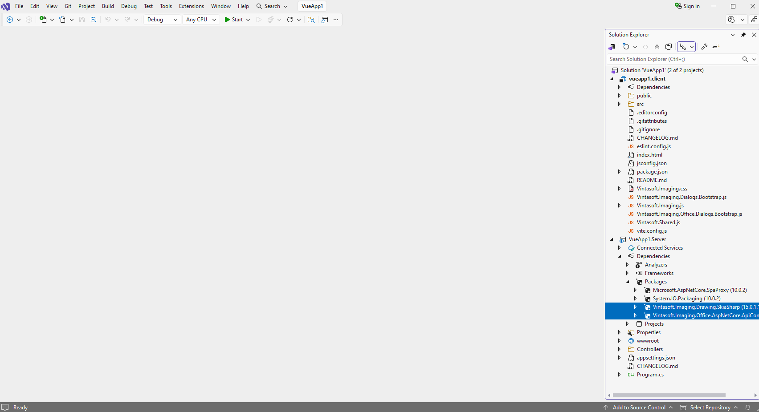Click the Search Solution Explorer field
Viewport: 759px width, 412px height.
[x=673, y=59]
